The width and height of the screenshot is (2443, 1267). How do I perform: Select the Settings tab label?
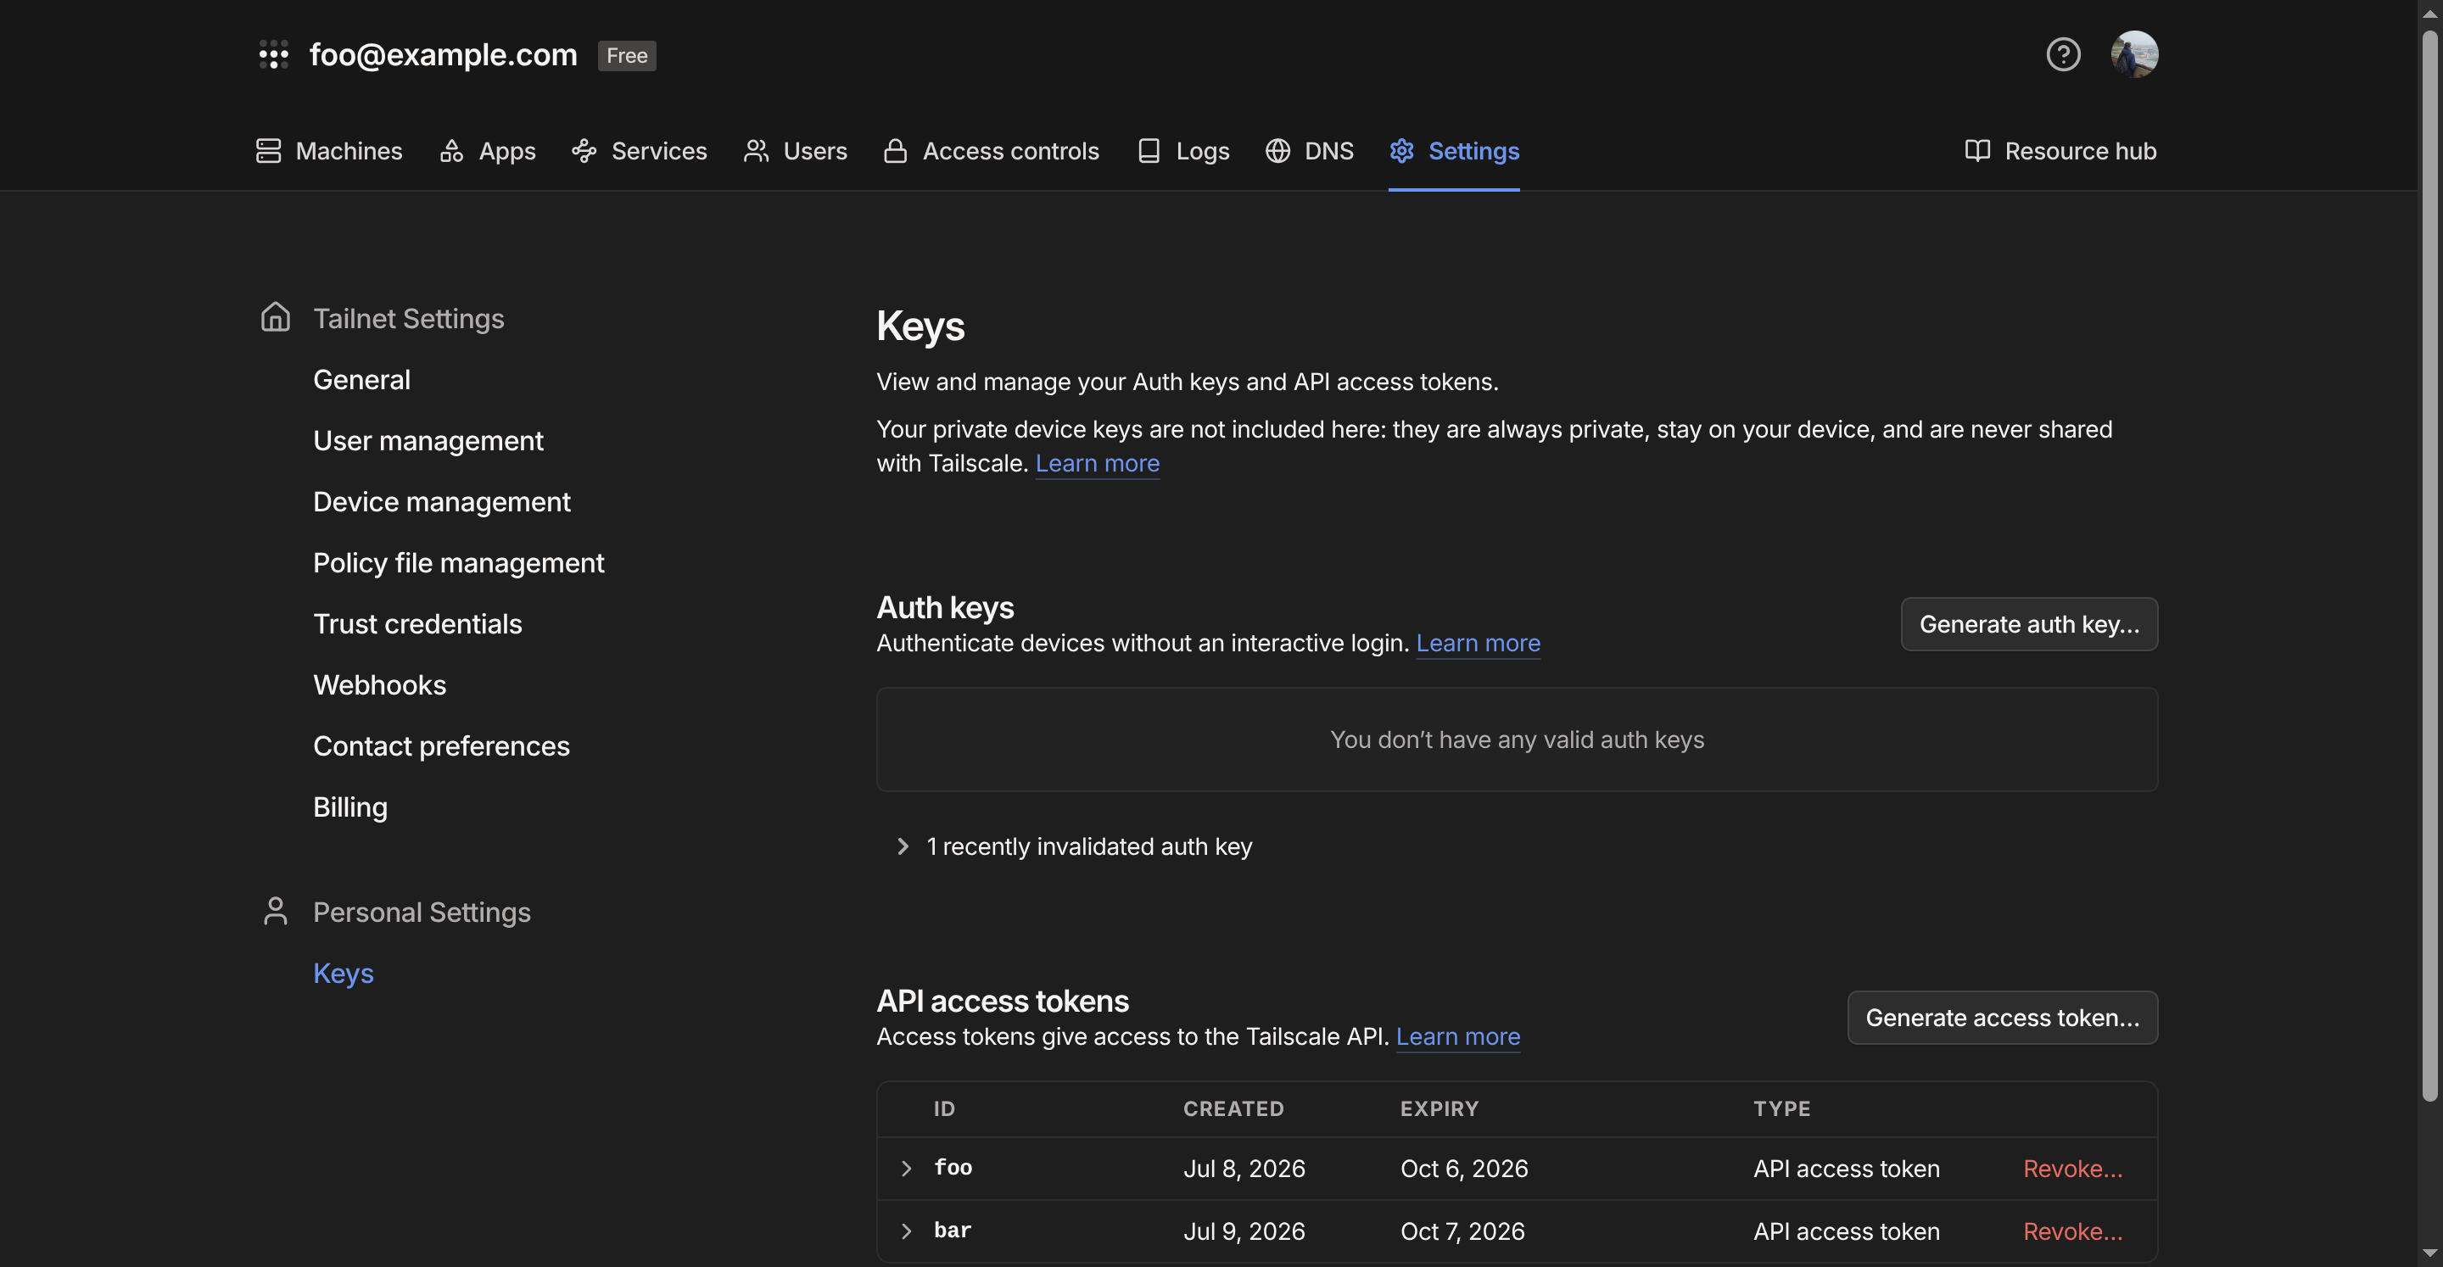(1473, 151)
